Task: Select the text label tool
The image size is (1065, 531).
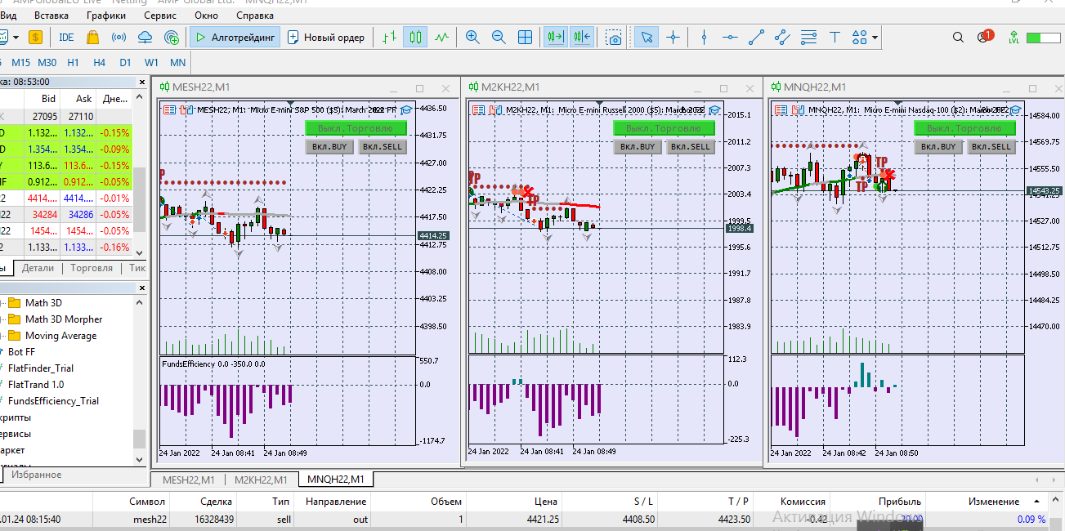Action: (835, 37)
